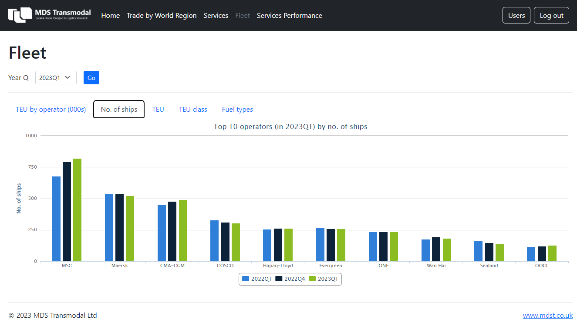This screenshot has width=577, height=329.
Task: Click CMA-CGM's 2022Q4 dark bar
Action: point(172,231)
